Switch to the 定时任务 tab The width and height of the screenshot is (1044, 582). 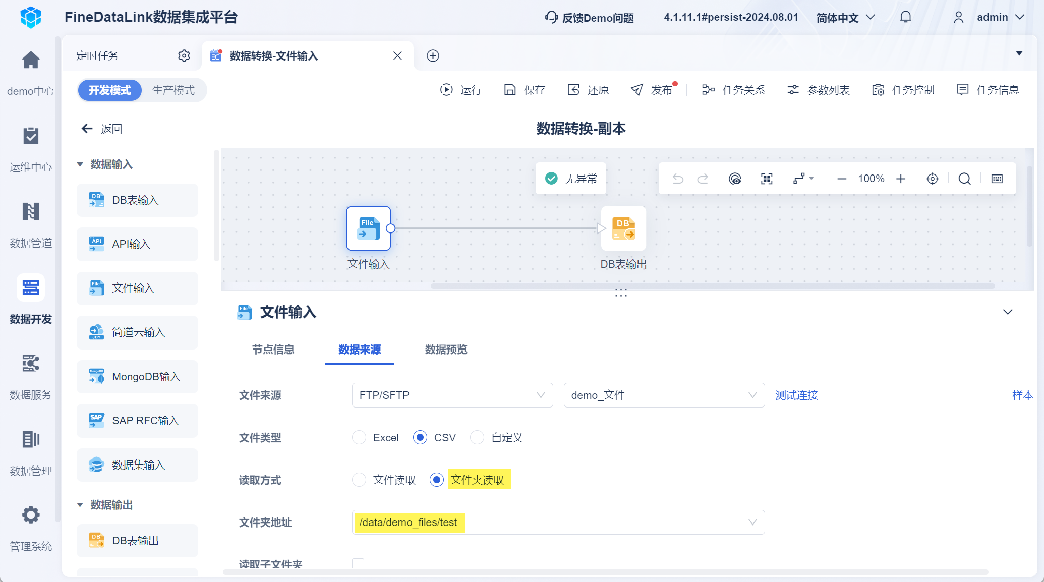tap(97, 55)
